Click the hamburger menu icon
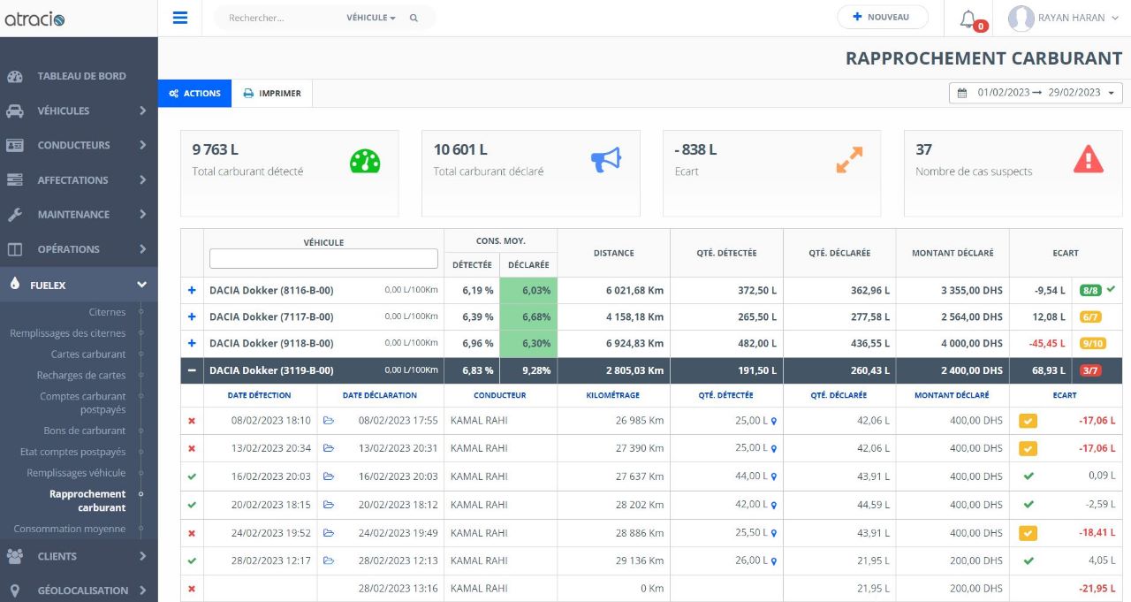This screenshot has width=1131, height=602. click(x=180, y=18)
